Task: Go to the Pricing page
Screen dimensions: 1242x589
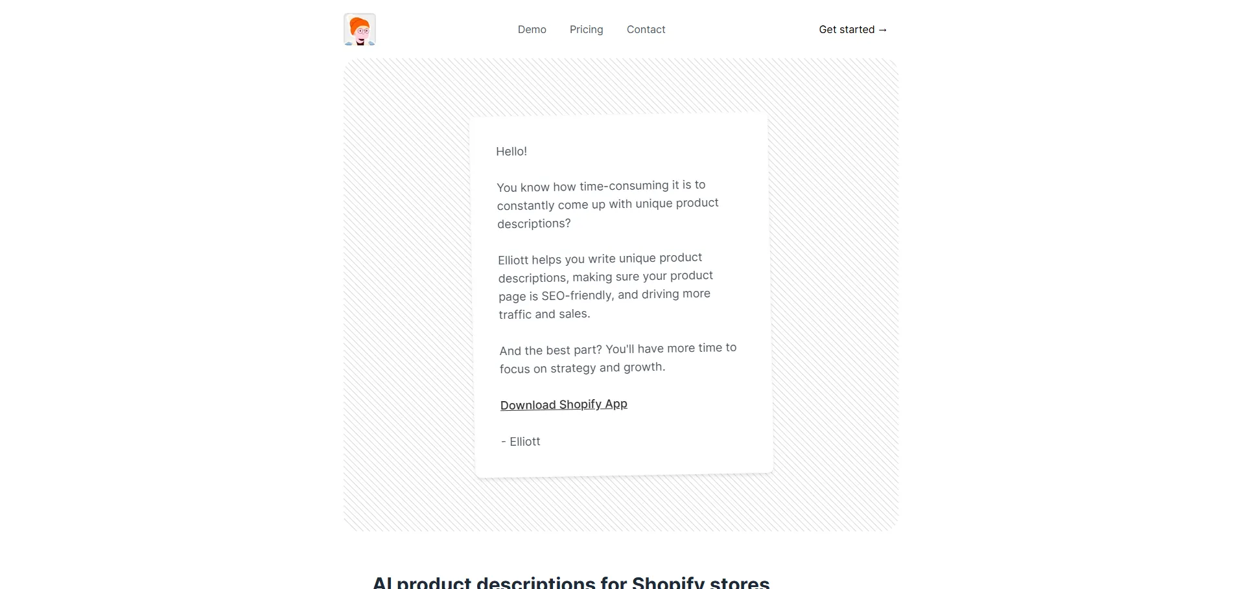Action: point(586,30)
